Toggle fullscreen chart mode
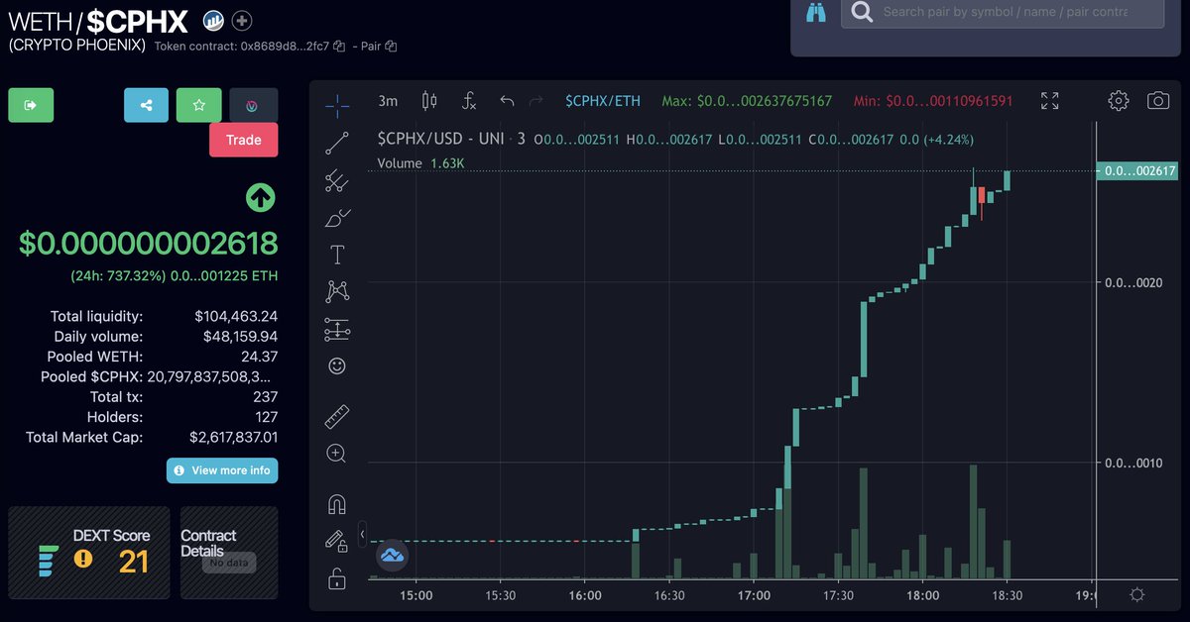Viewport: 1190px width, 622px height. (x=1050, y=100)
